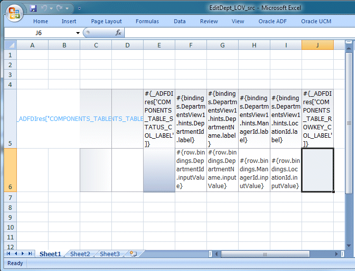Click DepartmentId.label header cell
The width and height of the screenshot is (355, 271).
pos(191,118)
